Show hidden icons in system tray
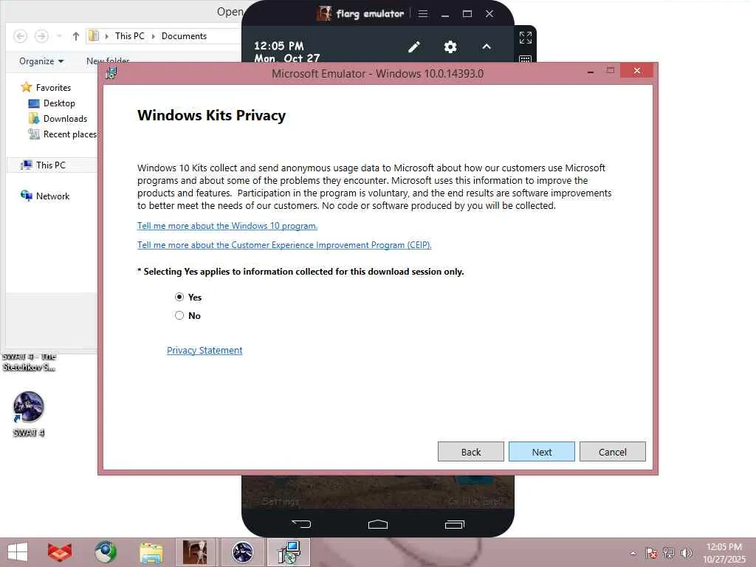The height and width of the screenshot is (567, 756). (x=633, y=552)
